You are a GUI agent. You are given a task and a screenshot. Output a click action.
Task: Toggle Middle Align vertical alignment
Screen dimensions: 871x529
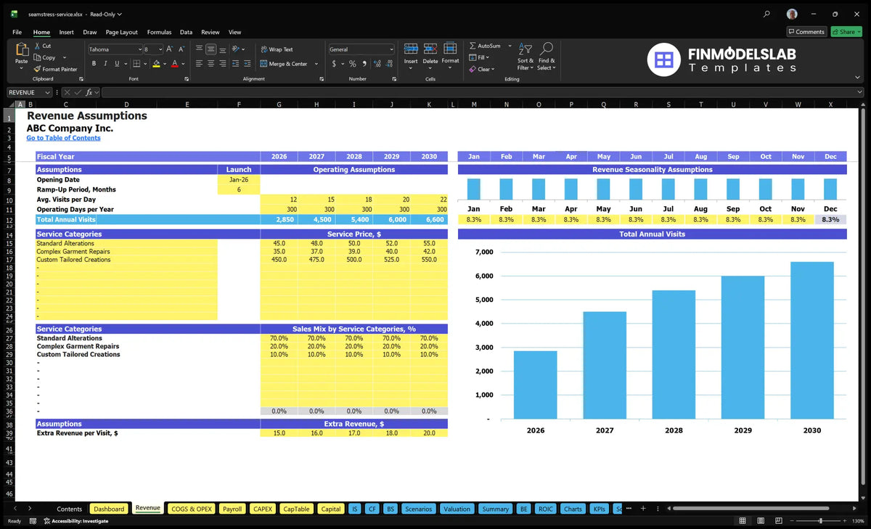210,49
